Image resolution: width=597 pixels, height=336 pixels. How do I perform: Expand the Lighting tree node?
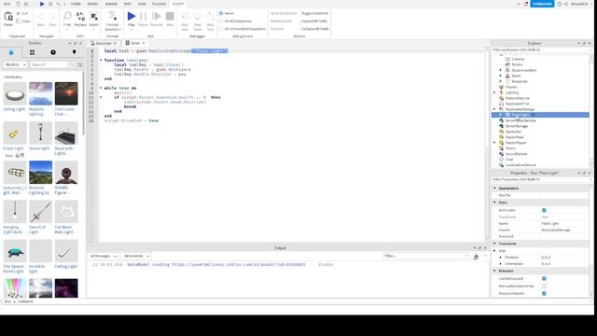(x=494, y=92)
